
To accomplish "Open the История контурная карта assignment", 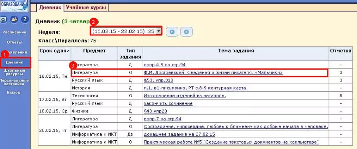I will [x=195, y=88].
